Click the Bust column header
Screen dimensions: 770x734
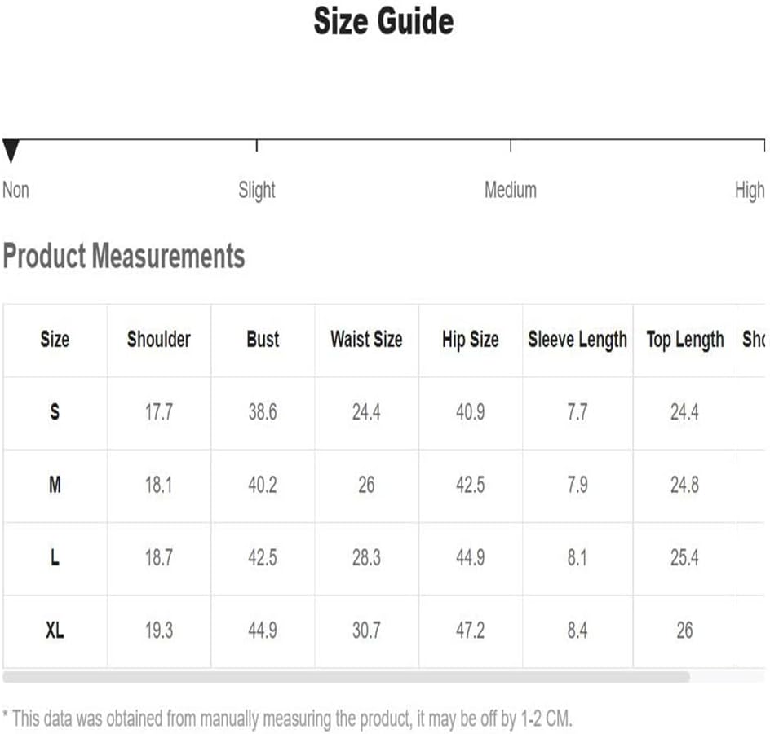coord(263,339)
